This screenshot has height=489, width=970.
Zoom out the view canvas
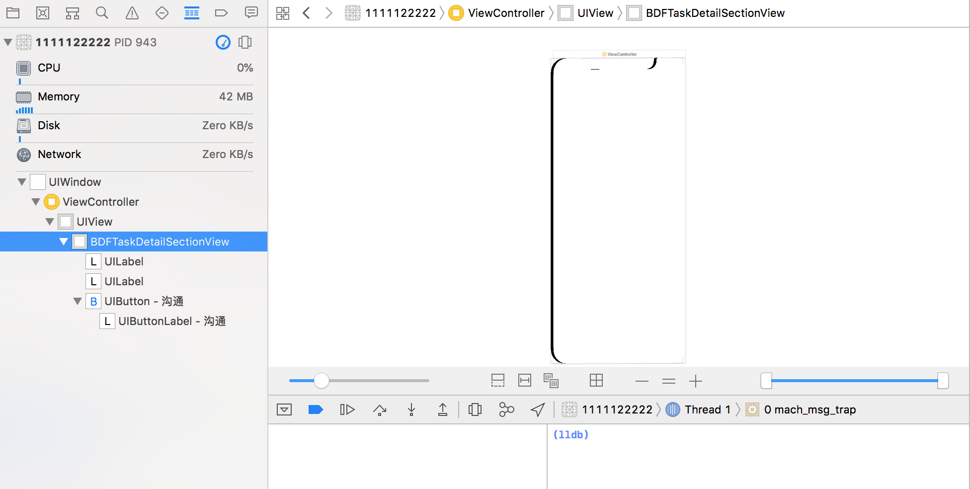642,381
